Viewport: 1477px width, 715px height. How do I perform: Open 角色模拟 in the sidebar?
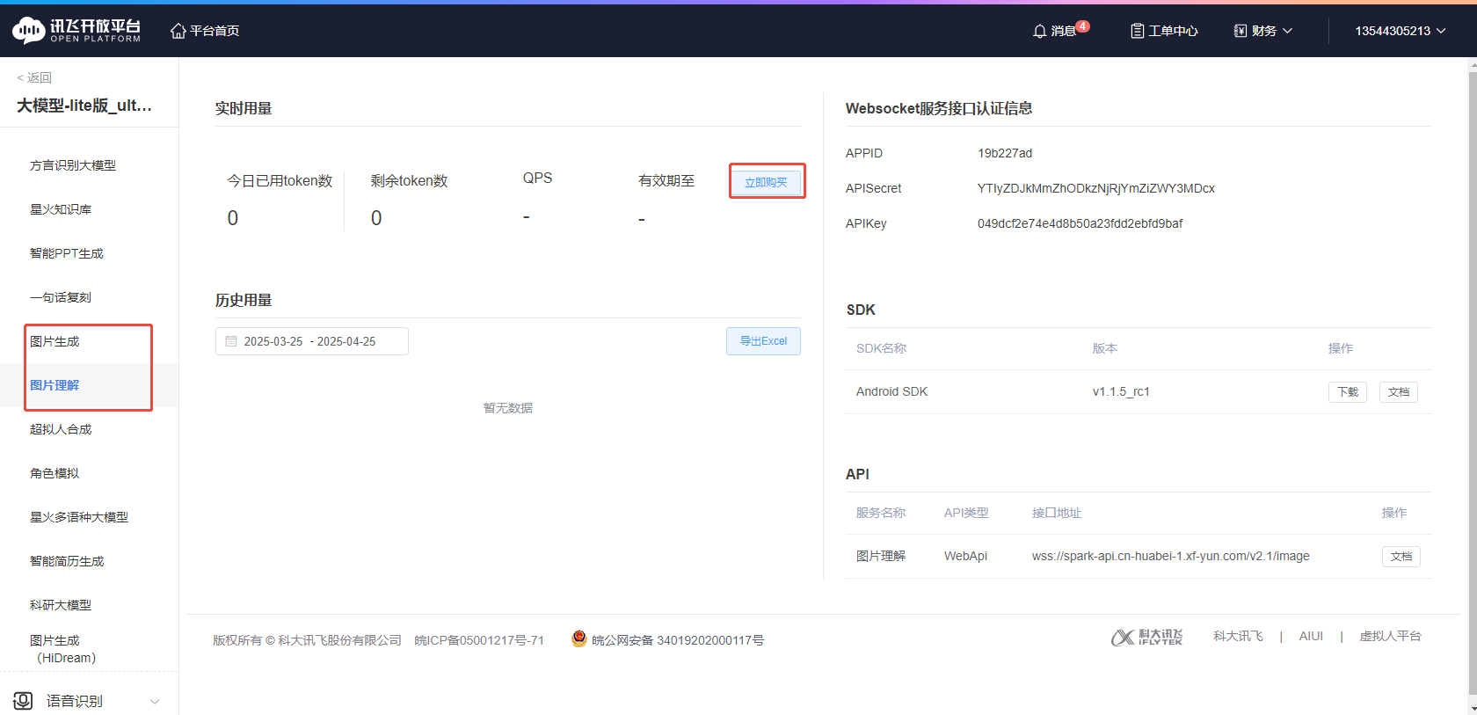tap(55, 473)
